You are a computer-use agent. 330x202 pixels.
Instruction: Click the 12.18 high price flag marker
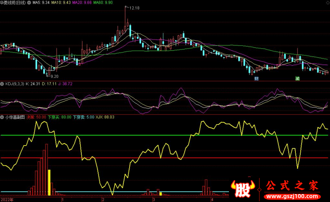133,8
